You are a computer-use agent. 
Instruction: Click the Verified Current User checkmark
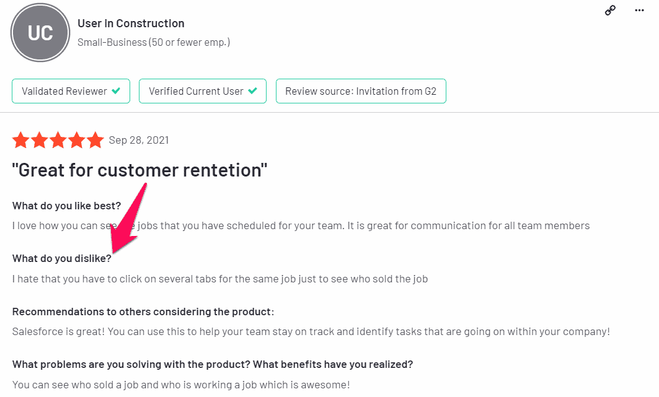coord(252,90)
